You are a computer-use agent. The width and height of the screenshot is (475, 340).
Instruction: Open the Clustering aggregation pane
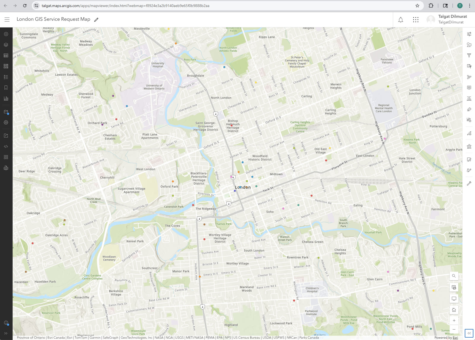pos(469,77)
